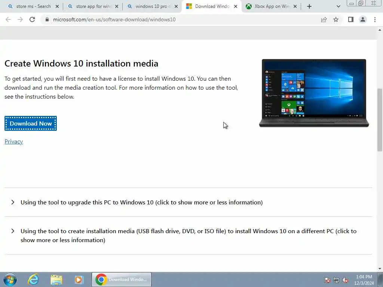This screenshot has width=383, height=287.
Task: Click the taskbar clock showing 1:04 PM
Action: (364, 280)
